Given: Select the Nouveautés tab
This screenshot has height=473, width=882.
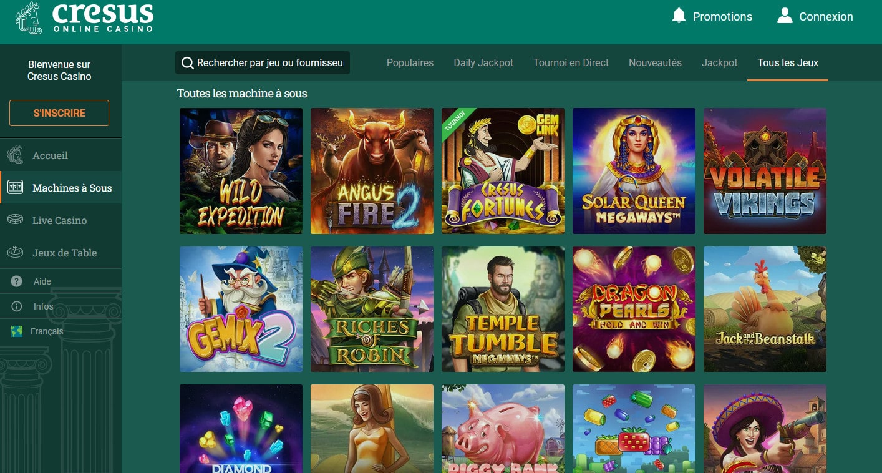Looking at the screenshot, I should [655, 62].
